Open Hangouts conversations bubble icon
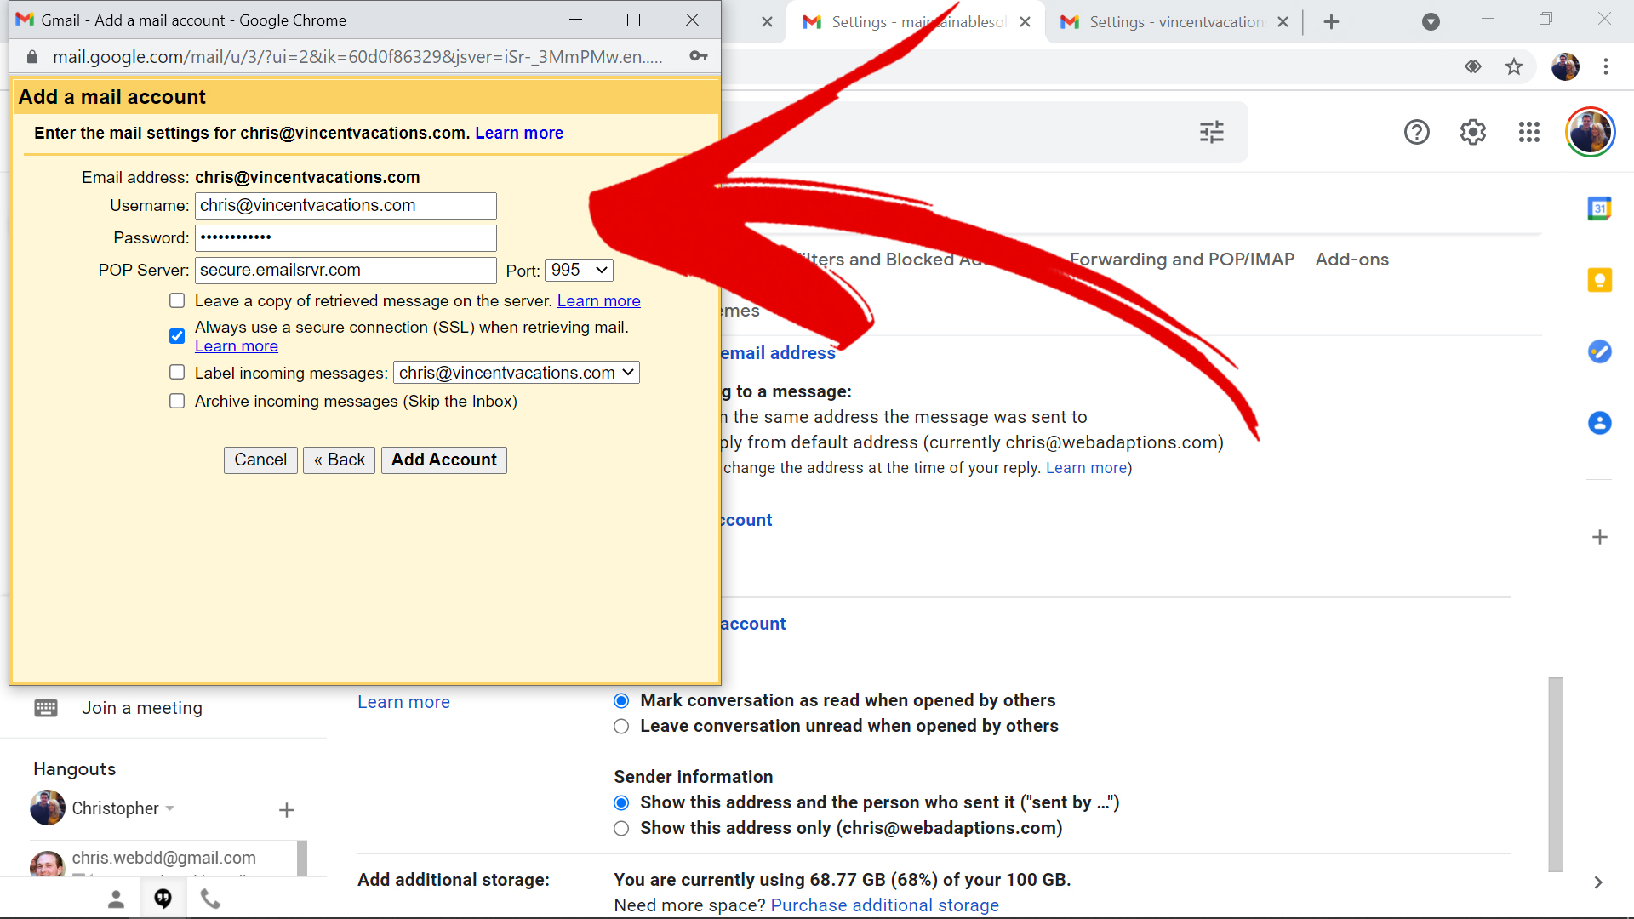This screenshot has width=1634, height=919. tap(163, 899)
